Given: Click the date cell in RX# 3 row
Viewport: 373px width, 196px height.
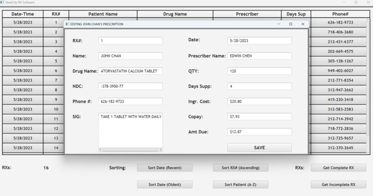Looking at the screenshot, I should 23,42.
